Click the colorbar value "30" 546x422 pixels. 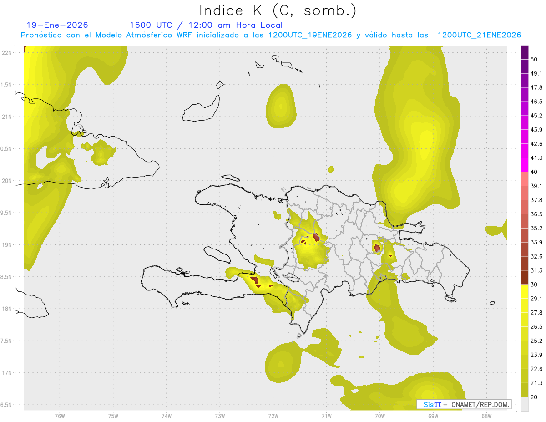[x=534, y=285]
